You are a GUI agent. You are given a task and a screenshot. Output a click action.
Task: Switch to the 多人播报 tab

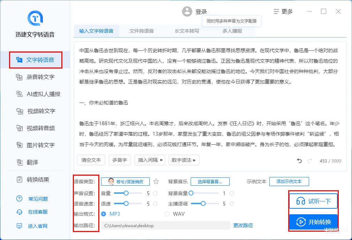click(232, 31)
